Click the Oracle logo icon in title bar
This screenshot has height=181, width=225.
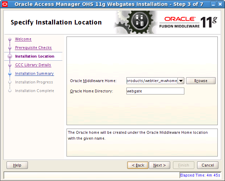4,4
